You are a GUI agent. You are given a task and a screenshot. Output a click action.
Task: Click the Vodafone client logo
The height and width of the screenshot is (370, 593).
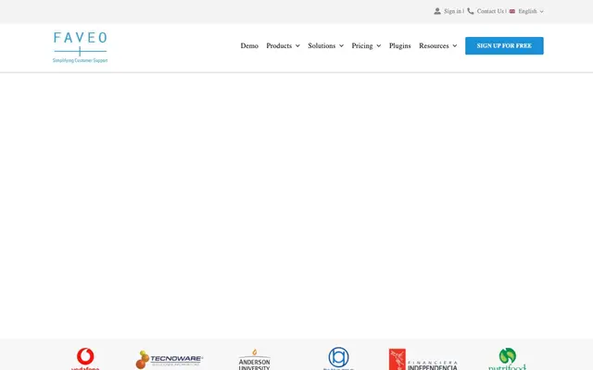coord(85,359)
